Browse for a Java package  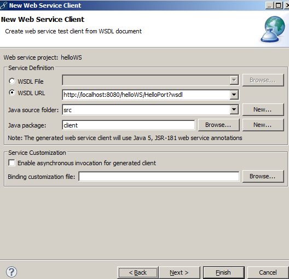218,125
